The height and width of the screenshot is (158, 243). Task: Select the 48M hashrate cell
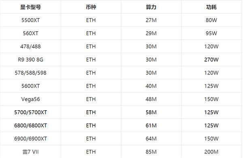click(151, 99)
